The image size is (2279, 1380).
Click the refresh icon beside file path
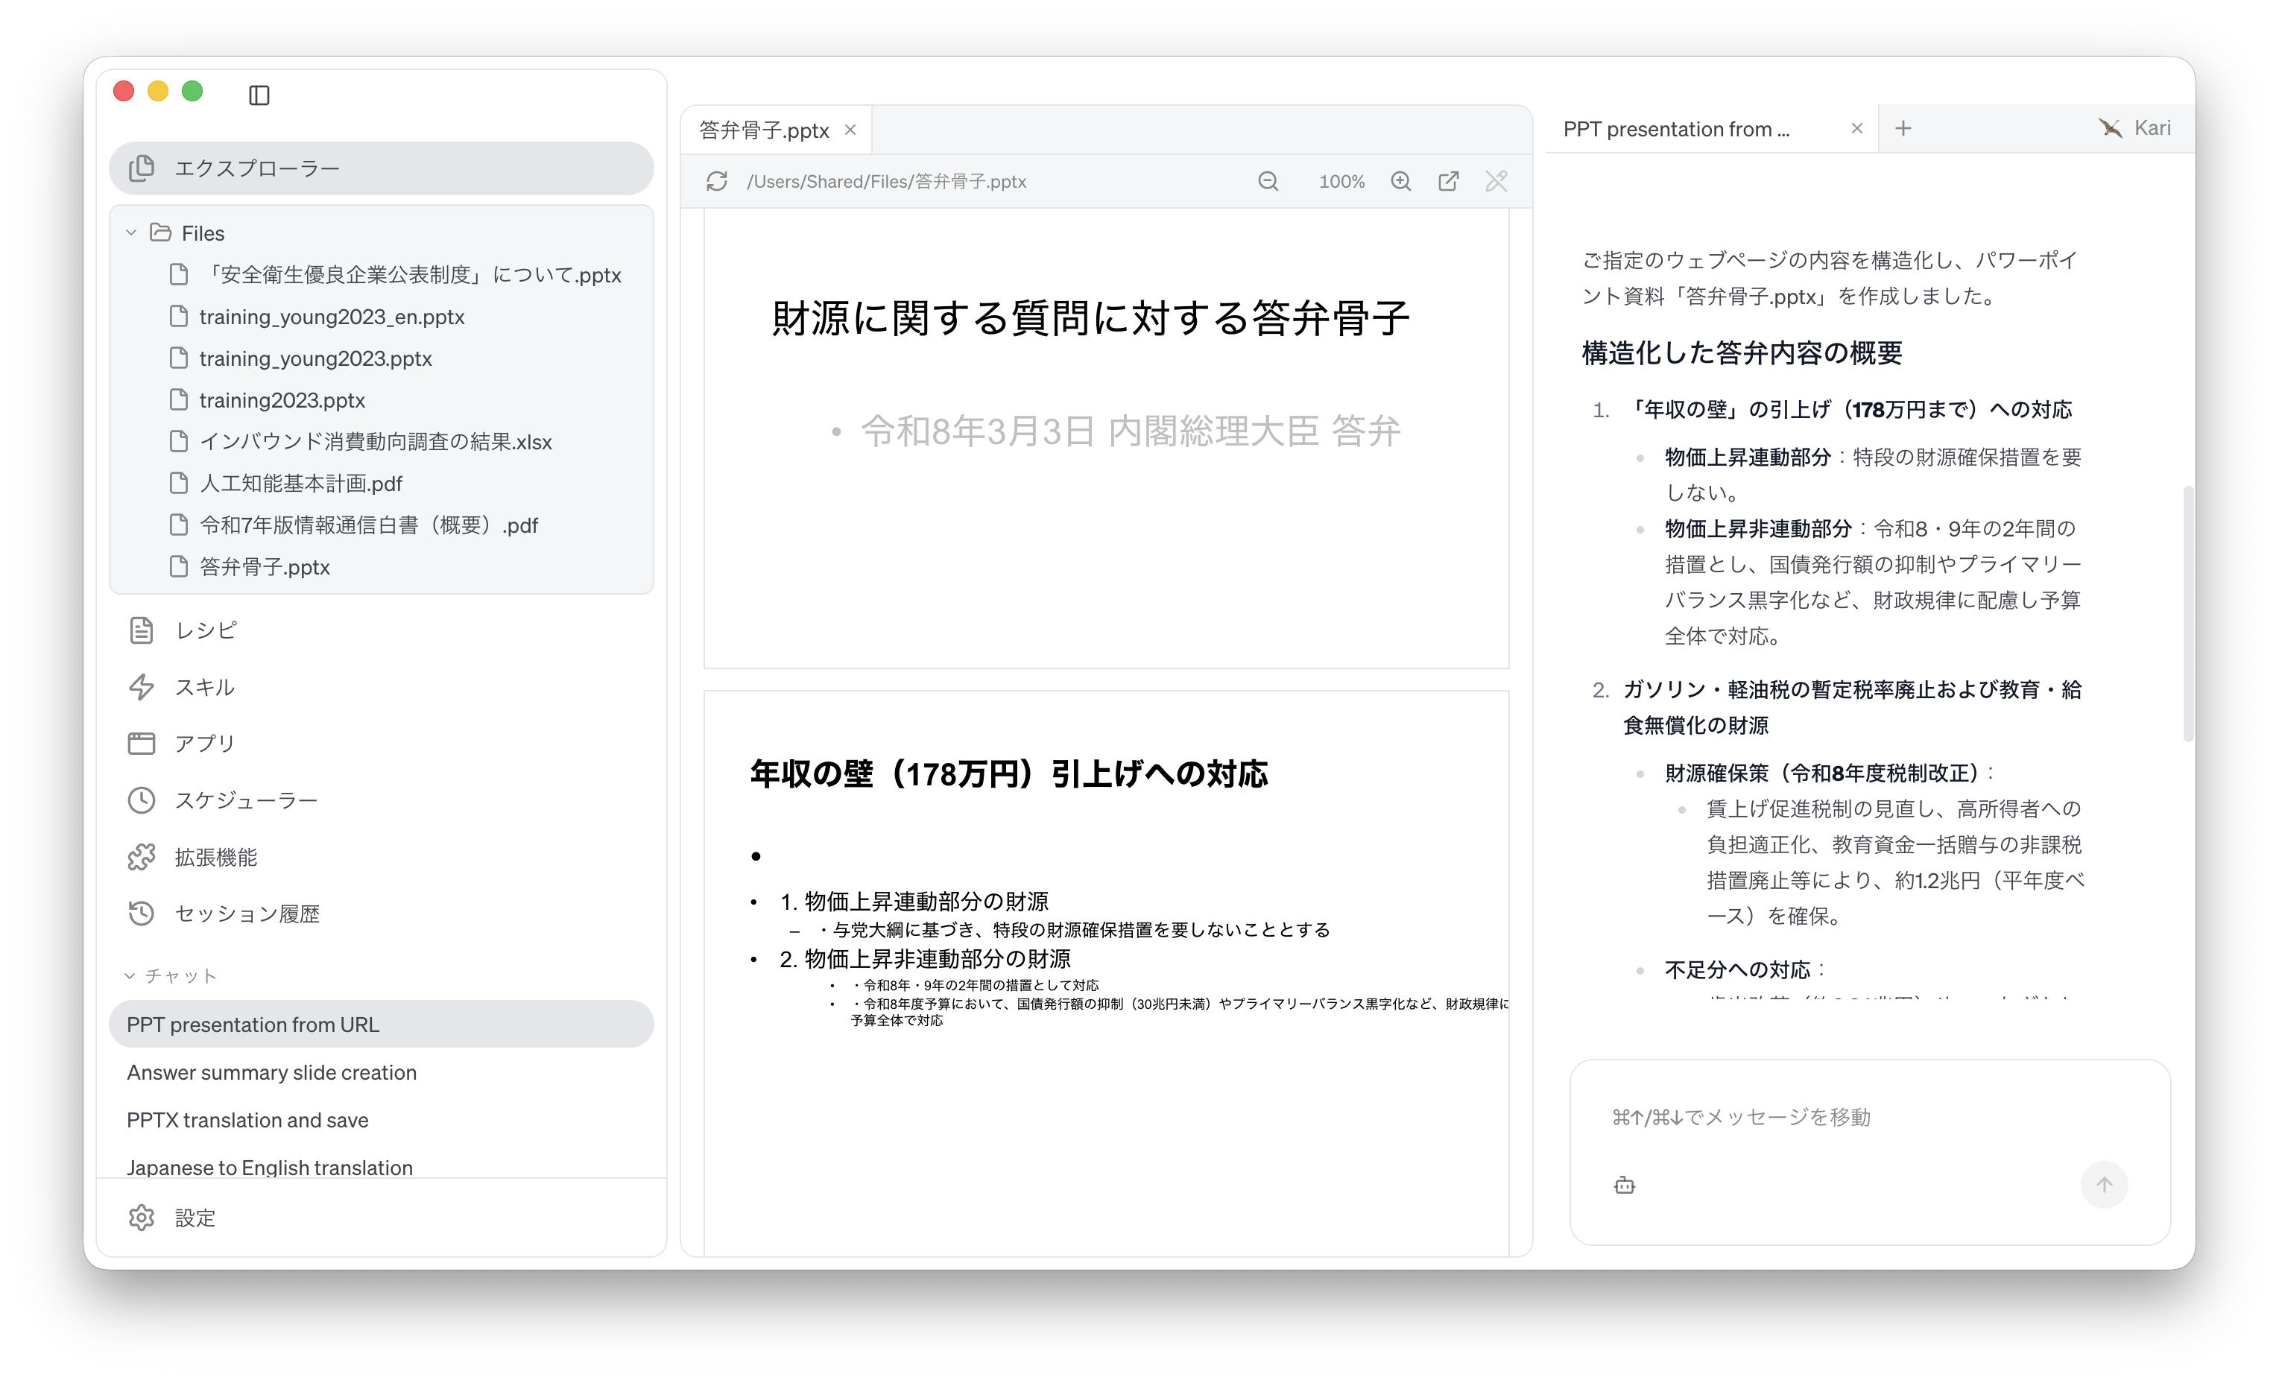717,181
